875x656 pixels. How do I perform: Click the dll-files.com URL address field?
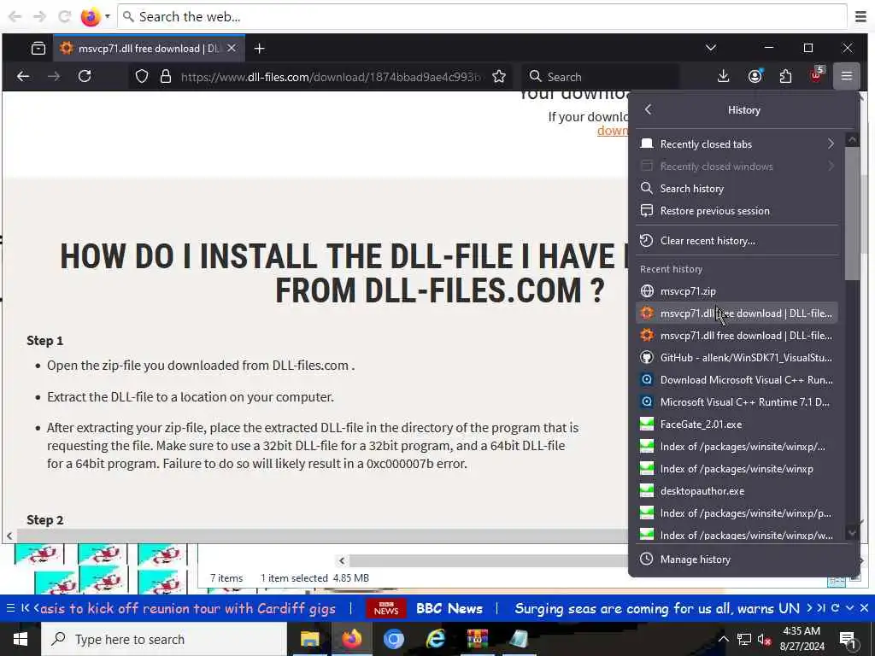point(331,77)
